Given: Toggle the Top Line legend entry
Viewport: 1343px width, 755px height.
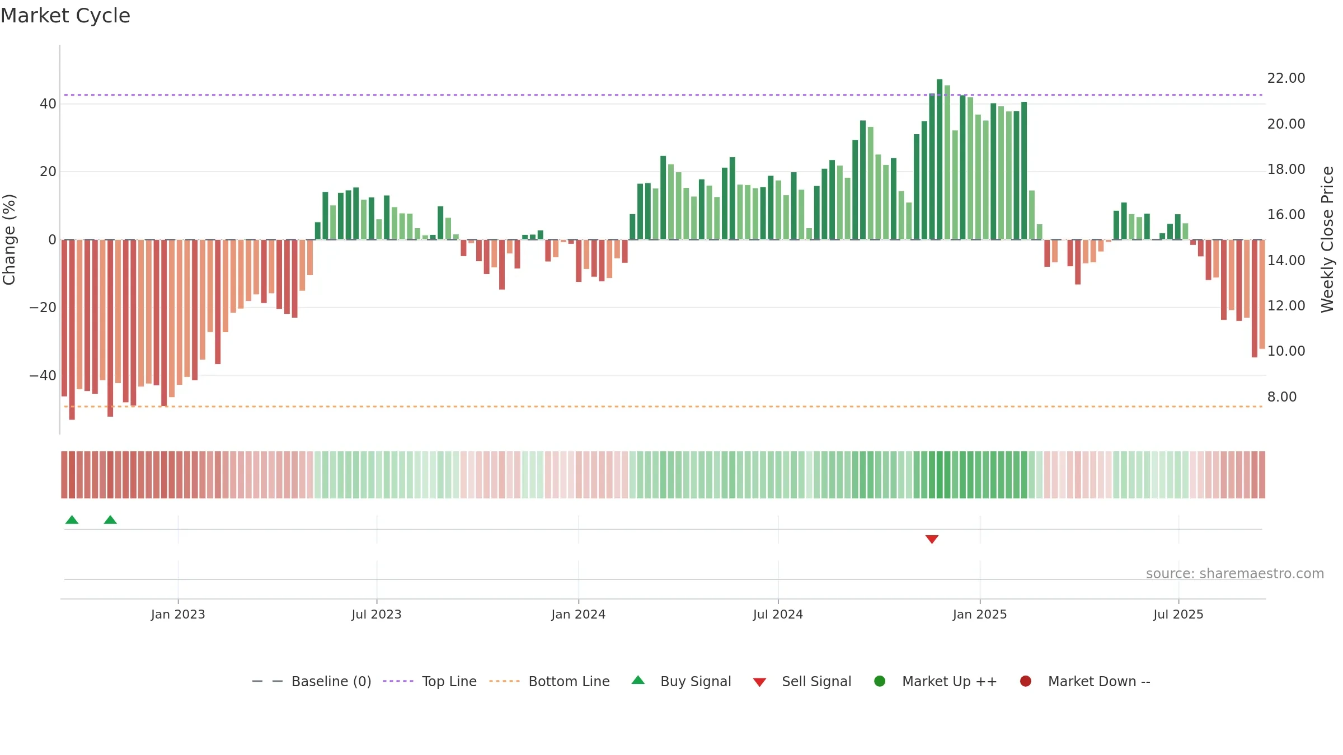Looking at the screenshot, I should [x=430, y=681].
